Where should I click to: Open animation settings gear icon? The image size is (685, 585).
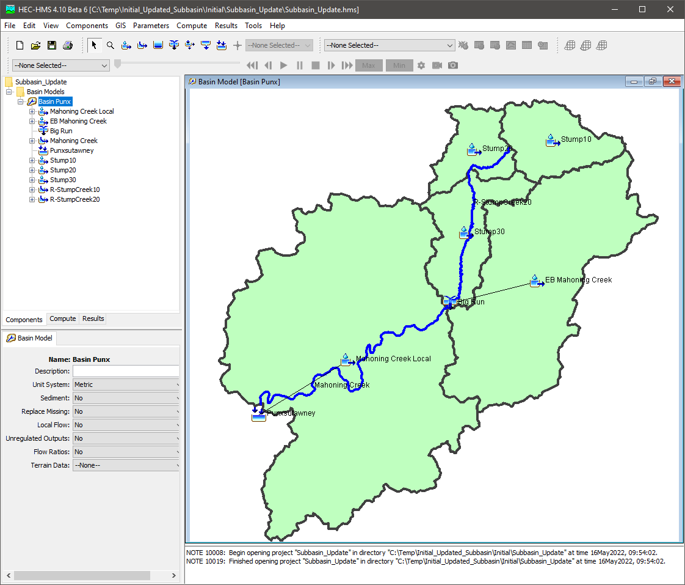pyautogui.click(x=421, y=65)
